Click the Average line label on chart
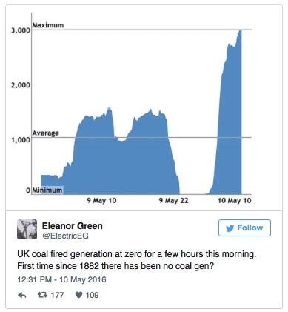The width and height of the screenshot is (288, 312). pos(46,133)
